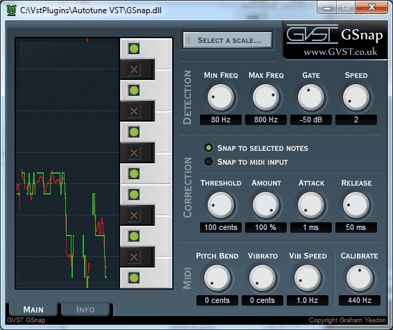Image resolution: width=393 pixels, height=330 pixels.
Task: Click the Threshold knob
Action: (x=221, y=205)
